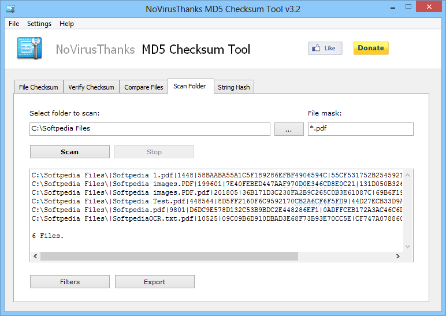Screen dimensions: 446x316
Task: Click the NoVirusThanks header text
Action: [95, 49]
